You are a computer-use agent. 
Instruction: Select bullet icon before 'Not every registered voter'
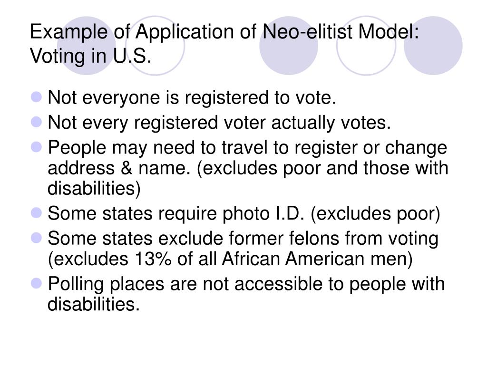pyautogui.click(x=37, y=122)
